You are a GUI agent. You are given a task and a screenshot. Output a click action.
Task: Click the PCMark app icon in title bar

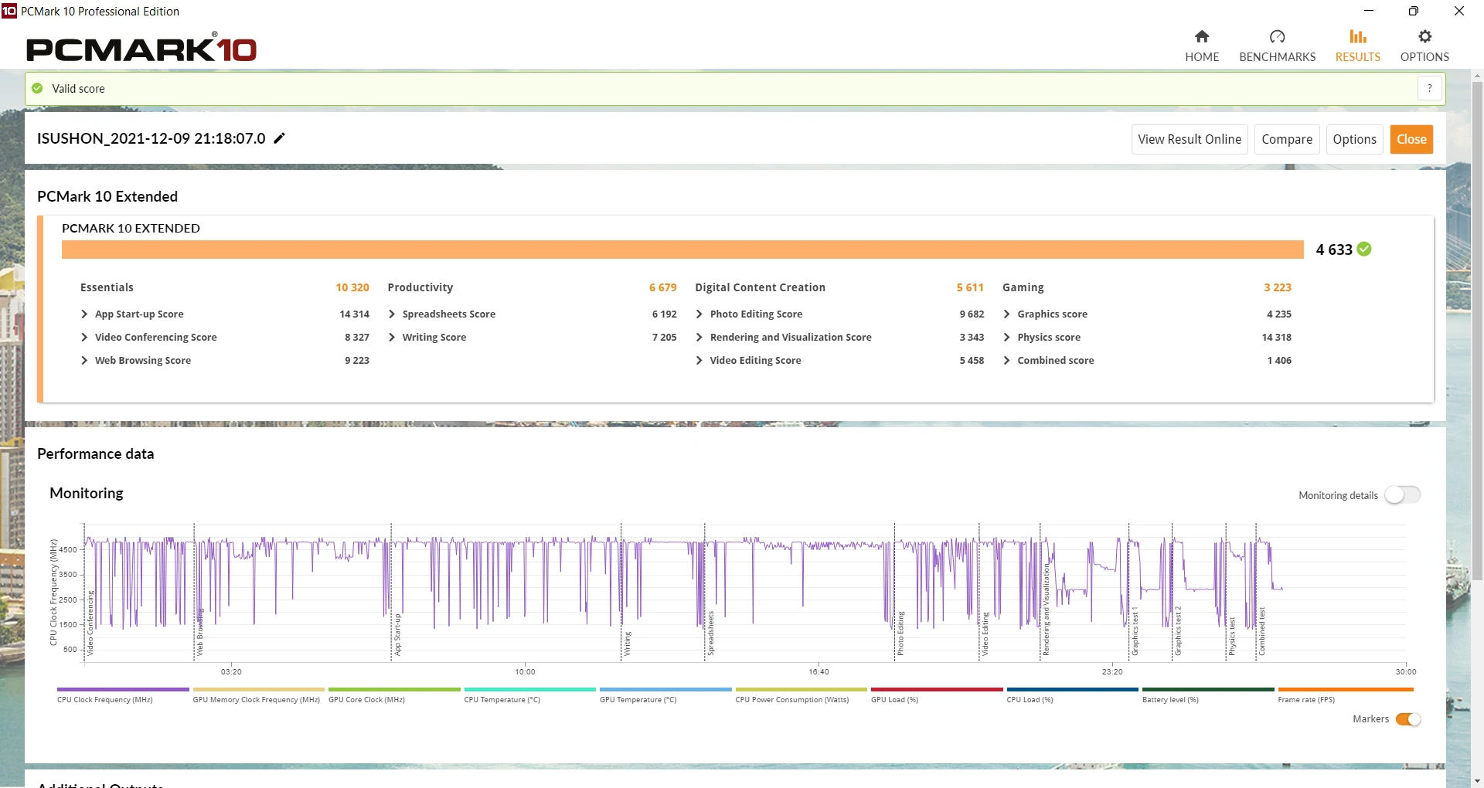9,11
